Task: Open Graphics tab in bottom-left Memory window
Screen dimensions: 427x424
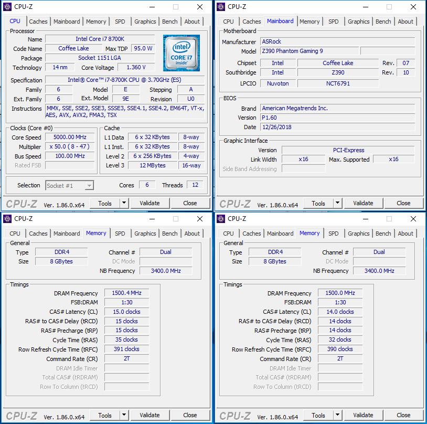Action: tap(145, 234)
